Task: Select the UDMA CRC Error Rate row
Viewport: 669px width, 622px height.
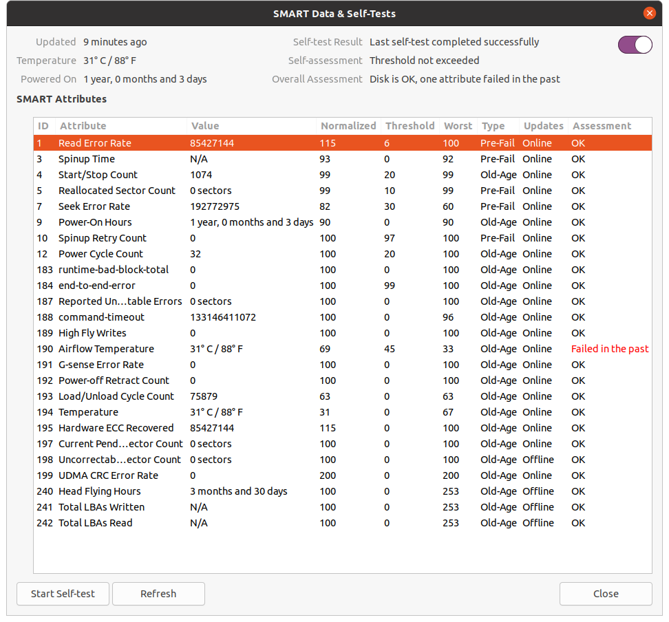Action: 343,475
